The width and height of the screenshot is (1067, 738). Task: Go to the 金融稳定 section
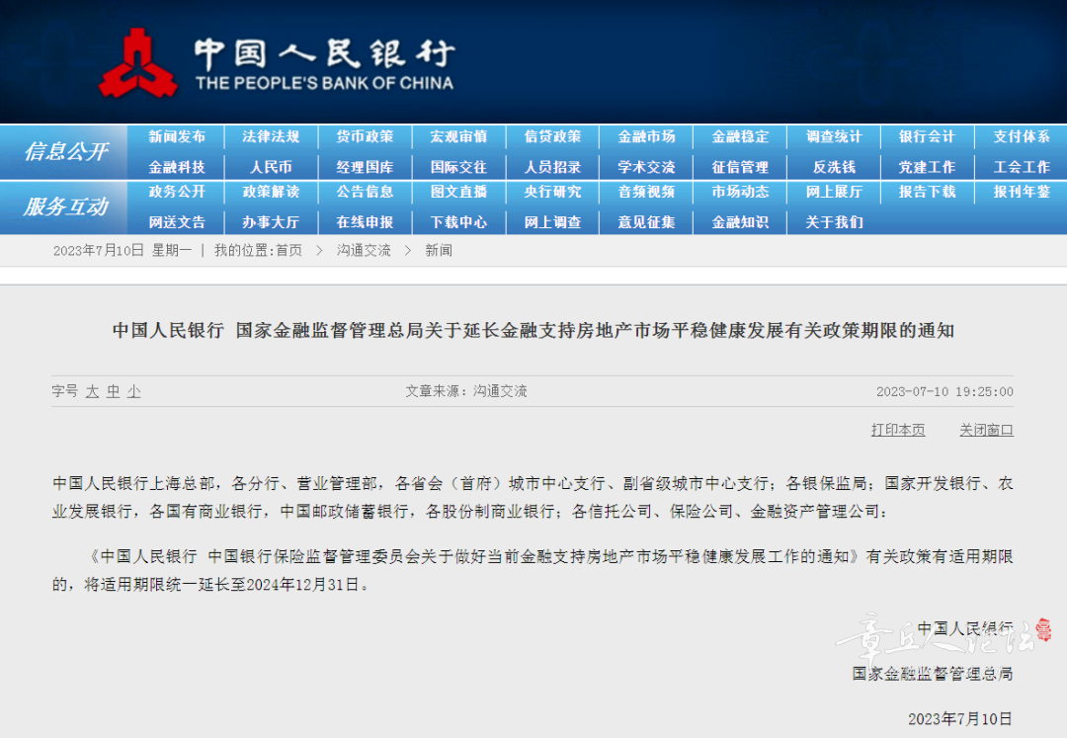coord(740,137)
